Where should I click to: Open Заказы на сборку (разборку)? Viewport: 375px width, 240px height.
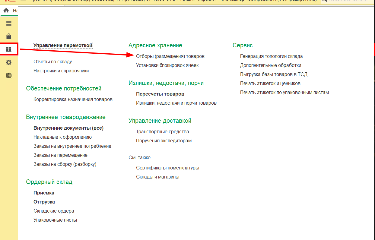(x=65, y=164)
